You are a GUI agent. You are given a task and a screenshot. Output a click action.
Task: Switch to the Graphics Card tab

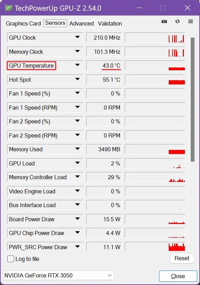(x=23, y=23)
